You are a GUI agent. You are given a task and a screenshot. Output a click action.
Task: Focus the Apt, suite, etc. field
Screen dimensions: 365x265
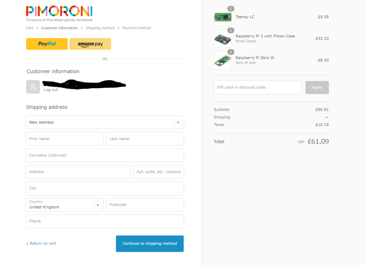pyautogui.click(x=159, y=172)
